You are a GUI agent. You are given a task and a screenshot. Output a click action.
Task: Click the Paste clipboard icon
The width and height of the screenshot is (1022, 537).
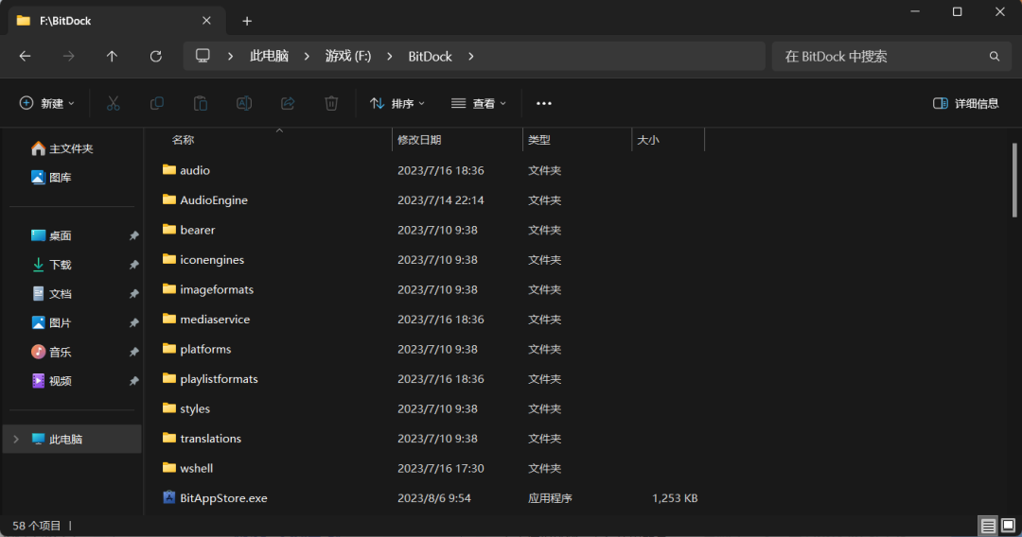pyautogui.click(x=200, y=103)
